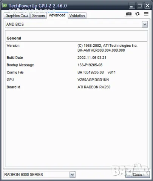Click the AMD BIOS combo box field
The height and width of the screenshot is (181, 153).
click(76, 25)
